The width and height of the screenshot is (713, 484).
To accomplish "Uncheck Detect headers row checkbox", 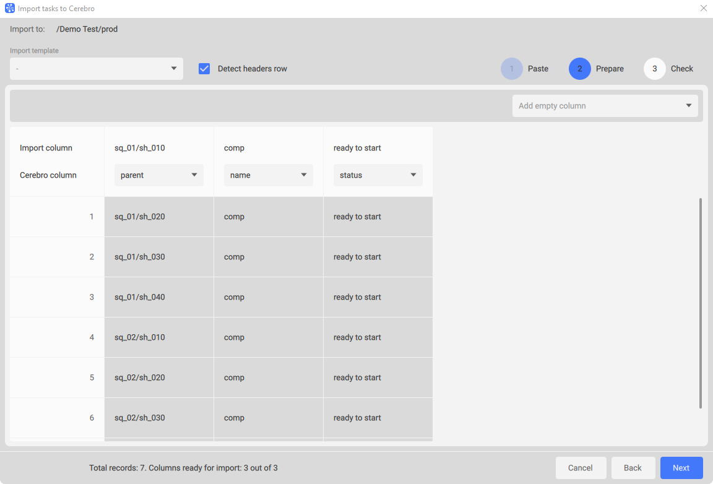I will click(204, 69).
